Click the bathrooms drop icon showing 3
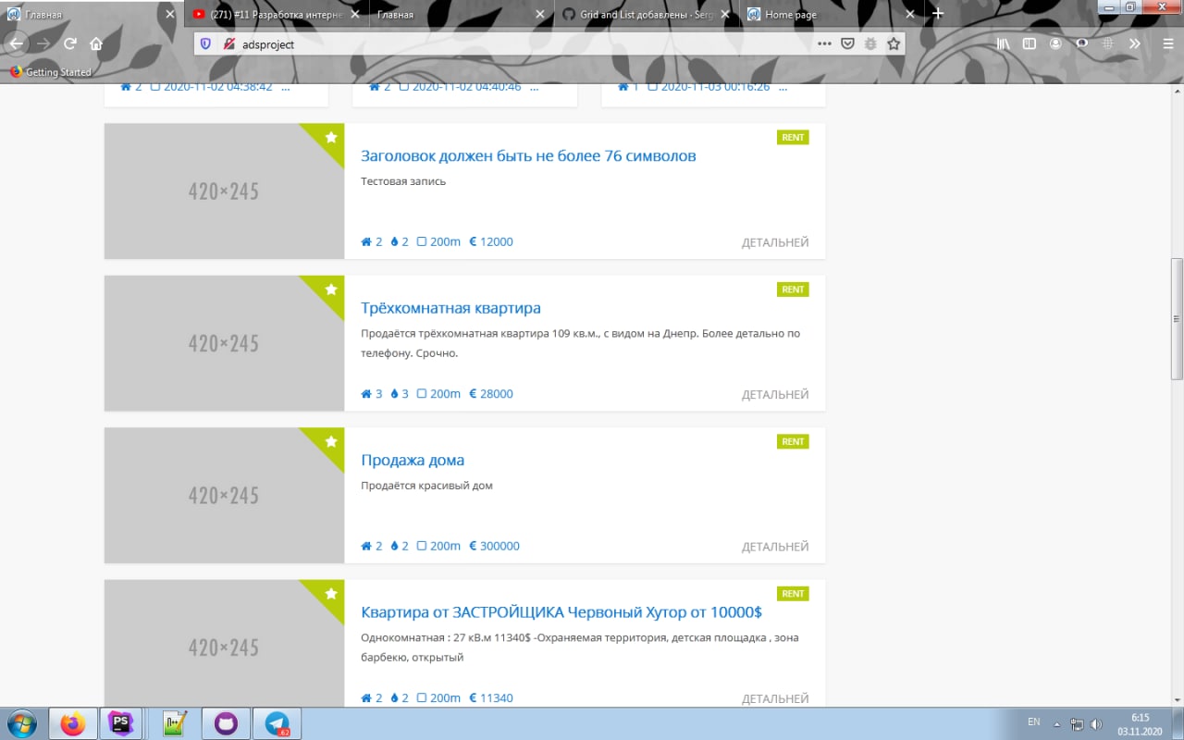This screenshot has height=740, width=1184. [x=395, y=394]
